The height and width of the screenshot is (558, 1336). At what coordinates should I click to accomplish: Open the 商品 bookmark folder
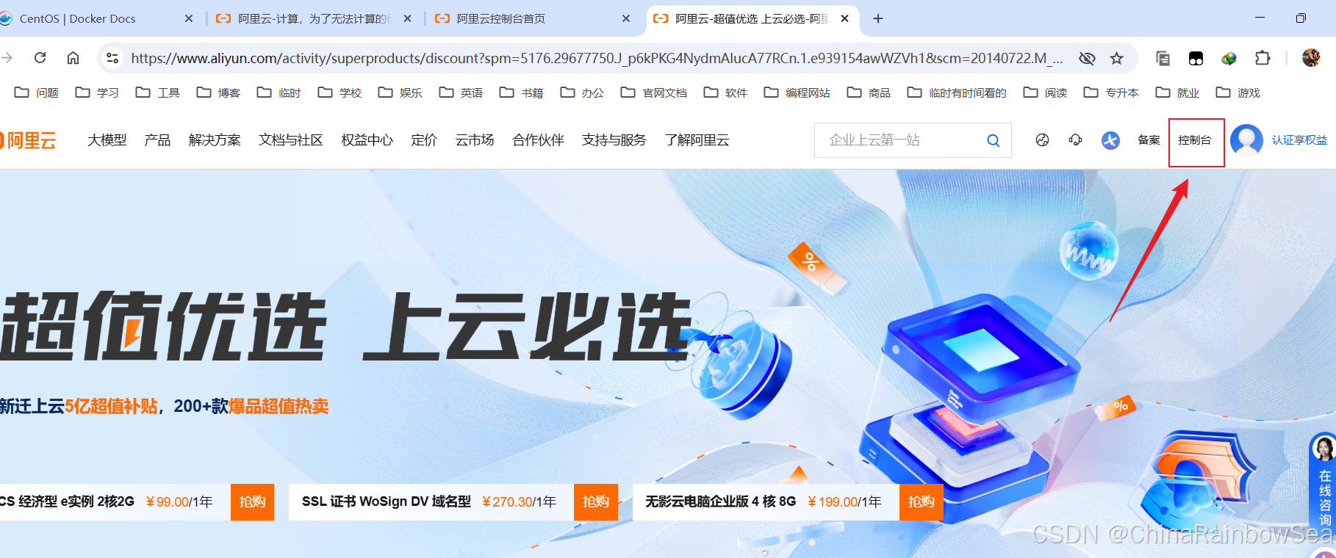pos(869,93)
